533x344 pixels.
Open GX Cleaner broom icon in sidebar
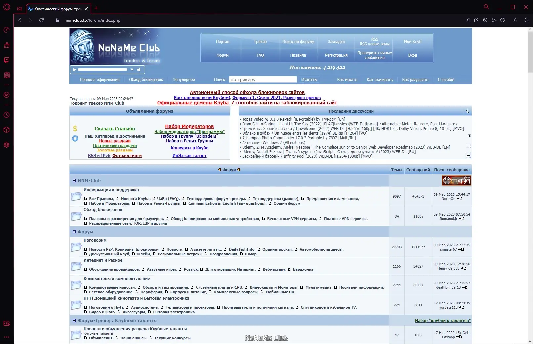[7, 45]
